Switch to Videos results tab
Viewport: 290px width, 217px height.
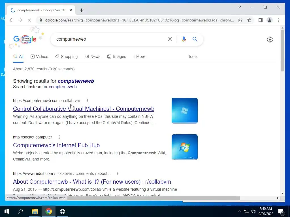39,57
